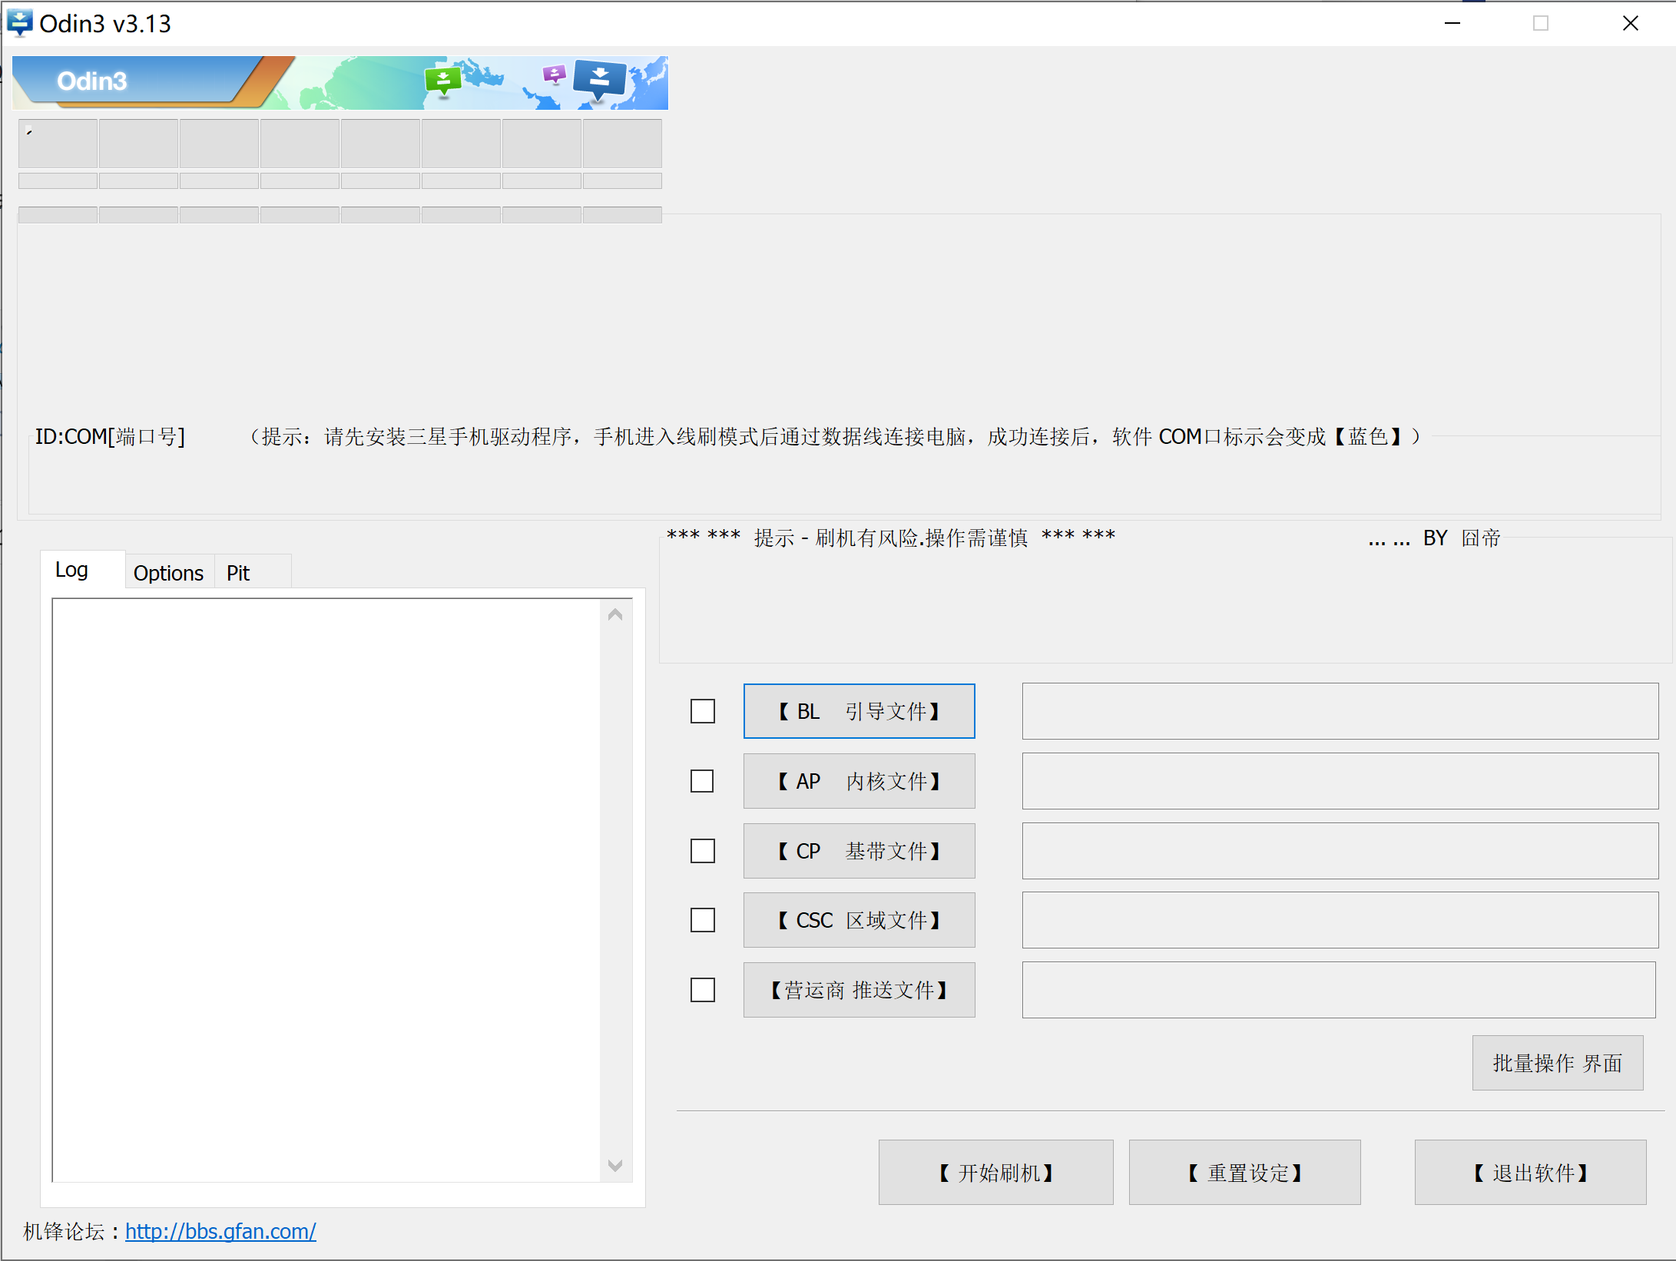The width and height of the screenshot is (1676, 1261).
Task: Click the small purple download icon in banner
Action: point(553,74)
